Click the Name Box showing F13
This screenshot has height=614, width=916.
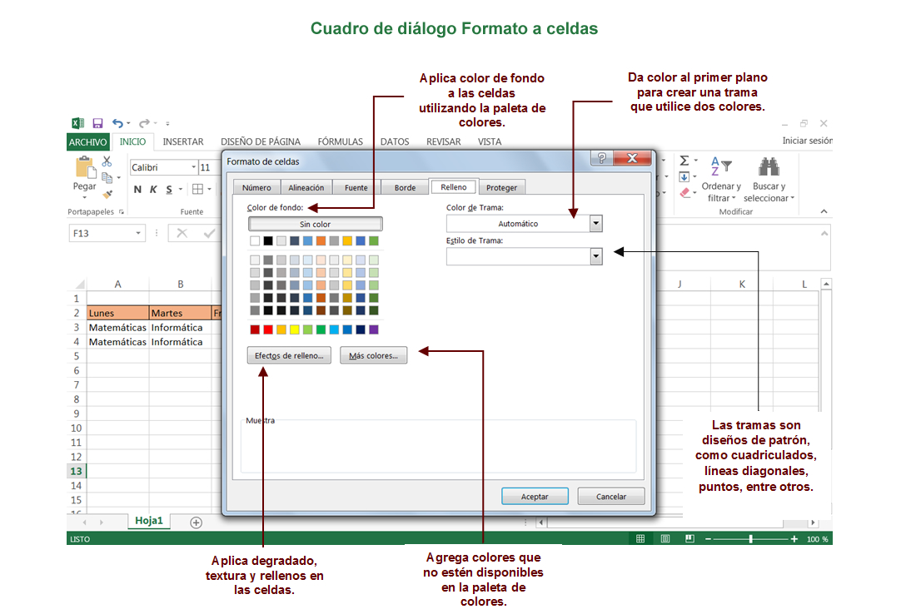(107, 234)
